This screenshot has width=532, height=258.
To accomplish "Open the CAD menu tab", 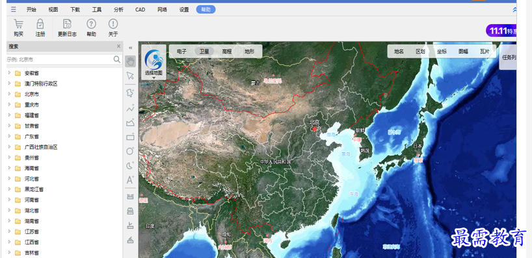I will tap(140, 10).
